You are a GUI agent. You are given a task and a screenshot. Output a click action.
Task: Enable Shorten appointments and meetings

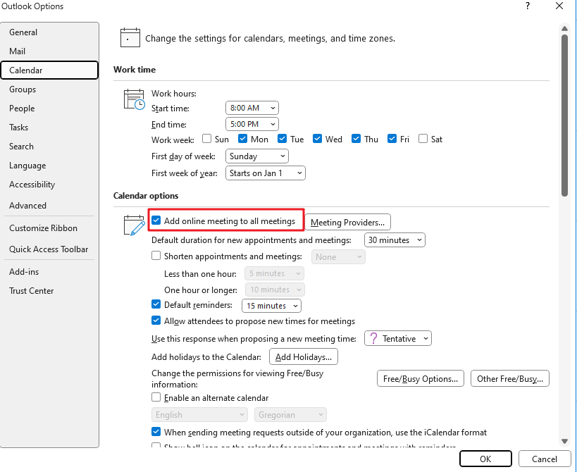coord(156,256)
